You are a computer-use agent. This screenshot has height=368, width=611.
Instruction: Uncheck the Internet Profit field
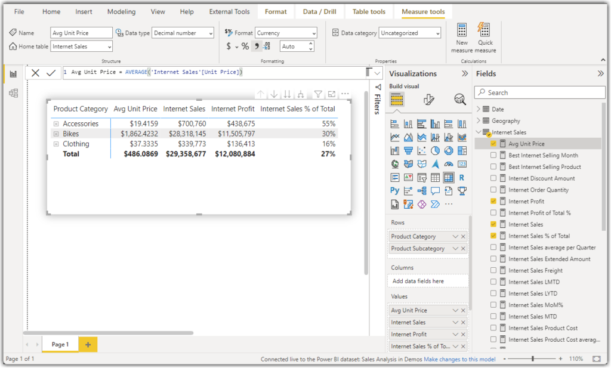point(493,202)
